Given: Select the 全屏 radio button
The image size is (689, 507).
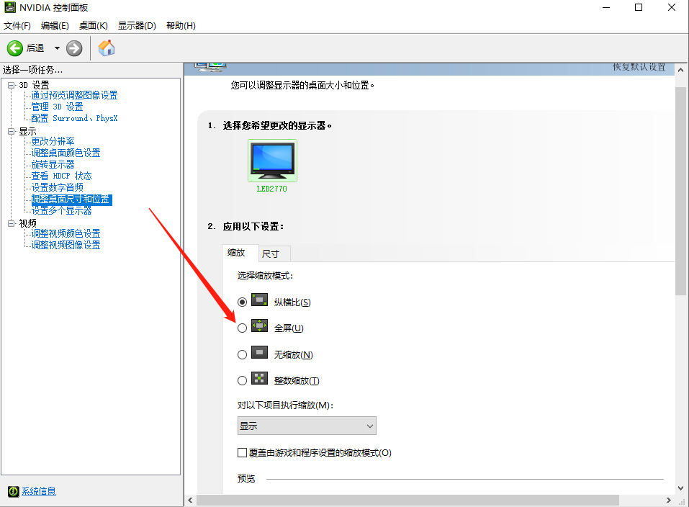Looking at the screenshot, I should (x=242, y=327).
